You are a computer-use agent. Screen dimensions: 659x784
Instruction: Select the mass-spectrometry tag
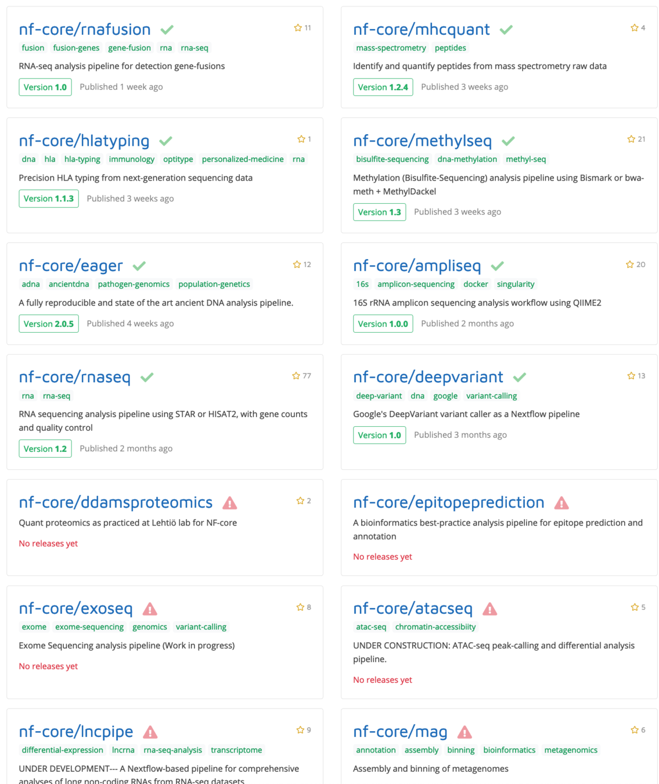(391, 48)
